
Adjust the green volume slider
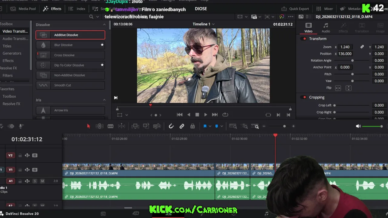coord(372,126)
